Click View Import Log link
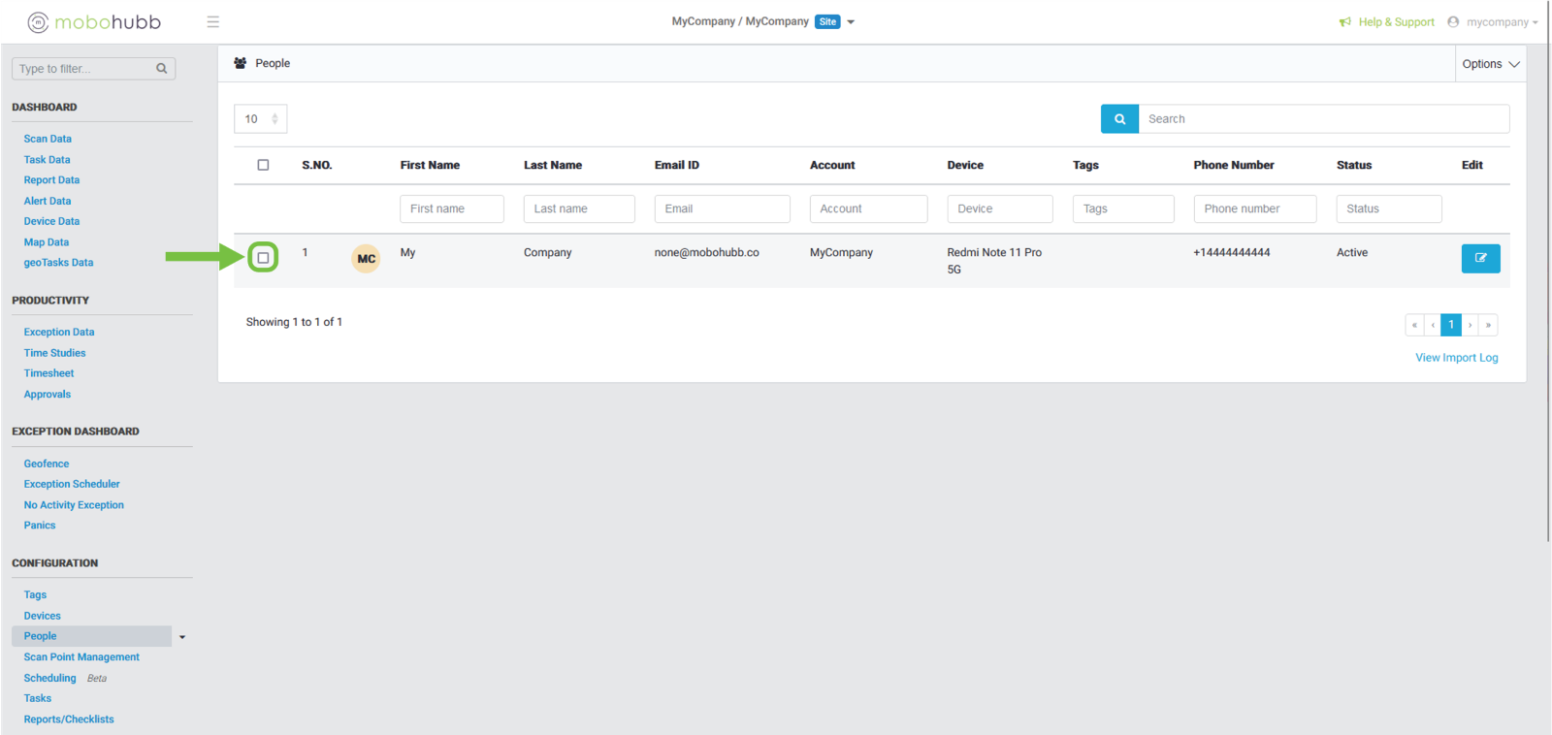The width and height of the screenshot is (1552, 735). tap(1456, 358)
